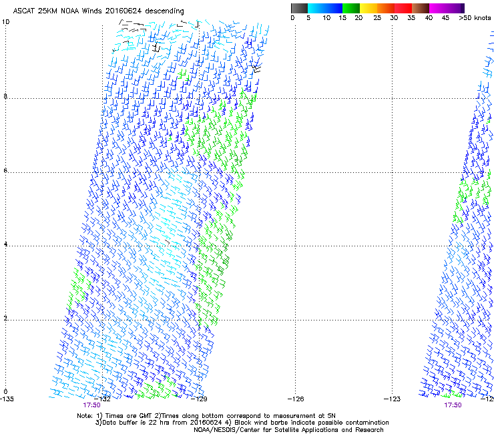The image size is (494, 434).
Task: Select the '30' legend label
Action: (x=394, y=18)
